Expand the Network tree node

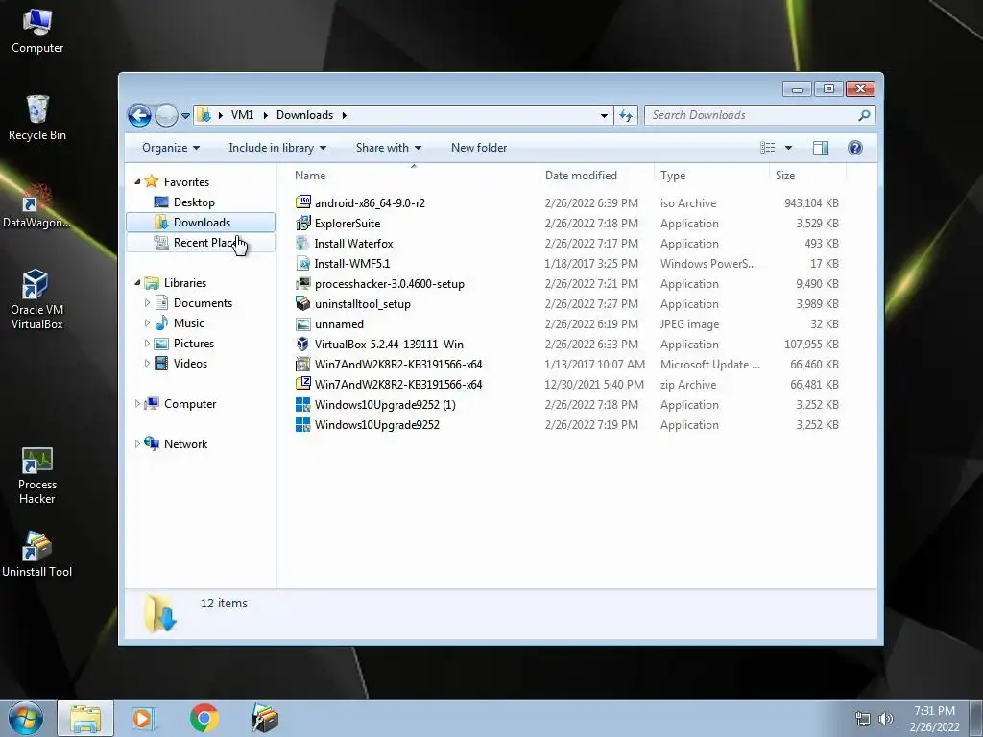pyautogui.click(x=138, y=443)
